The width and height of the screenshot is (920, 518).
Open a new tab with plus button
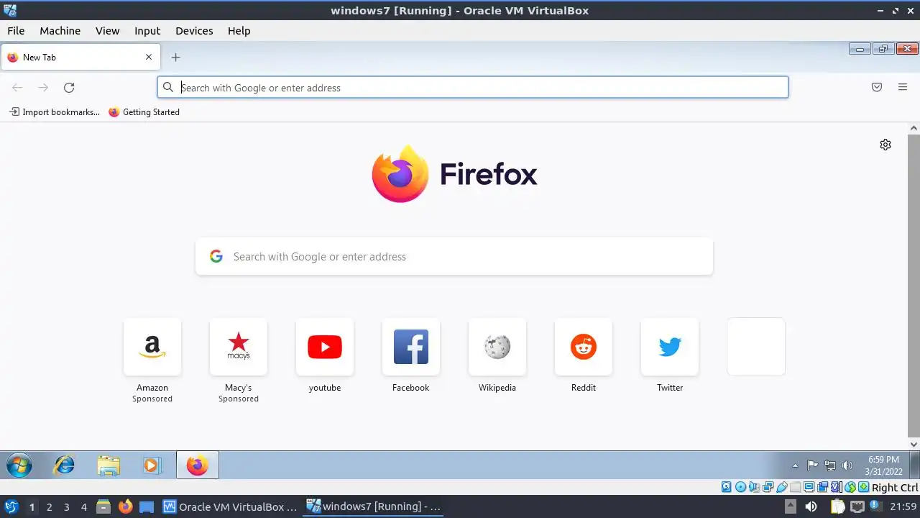point(175,58)
